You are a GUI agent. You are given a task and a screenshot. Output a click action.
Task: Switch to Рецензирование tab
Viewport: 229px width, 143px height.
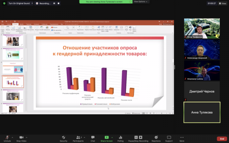pos(54,24)
